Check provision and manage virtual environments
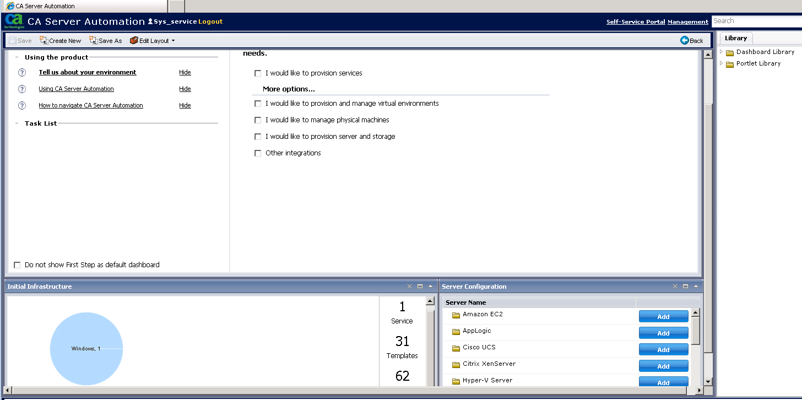The image size is (802, 400). tap(258, 104)
